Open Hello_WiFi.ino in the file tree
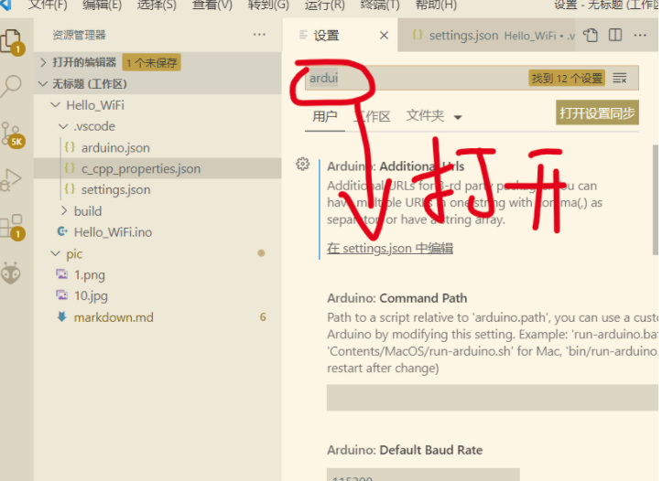The height and width of the screenshot is (481, 662). [113, 232]
